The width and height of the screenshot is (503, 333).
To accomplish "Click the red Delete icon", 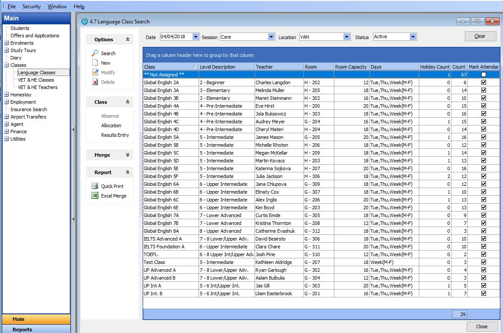I will (x=95, y=82).
